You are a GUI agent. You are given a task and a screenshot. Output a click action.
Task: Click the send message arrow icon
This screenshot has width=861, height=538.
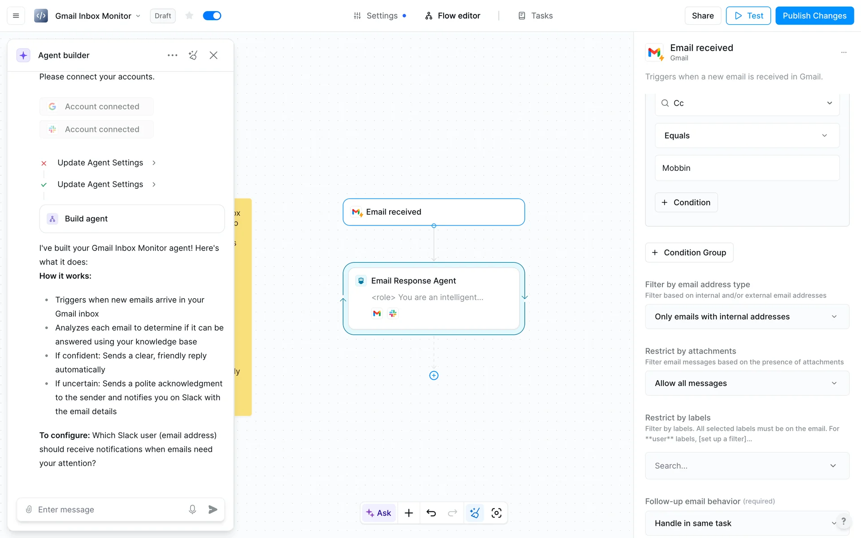click(213, 509)
